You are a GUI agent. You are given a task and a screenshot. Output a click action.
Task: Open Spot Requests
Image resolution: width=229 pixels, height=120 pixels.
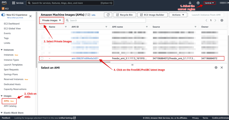coord(11,70)
